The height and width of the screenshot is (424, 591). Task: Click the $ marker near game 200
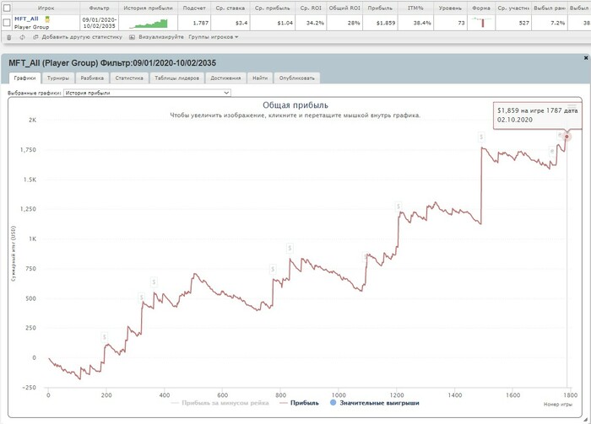click(105, 337)
